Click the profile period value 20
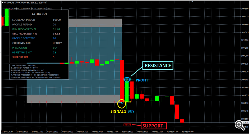 click(54, 25)
